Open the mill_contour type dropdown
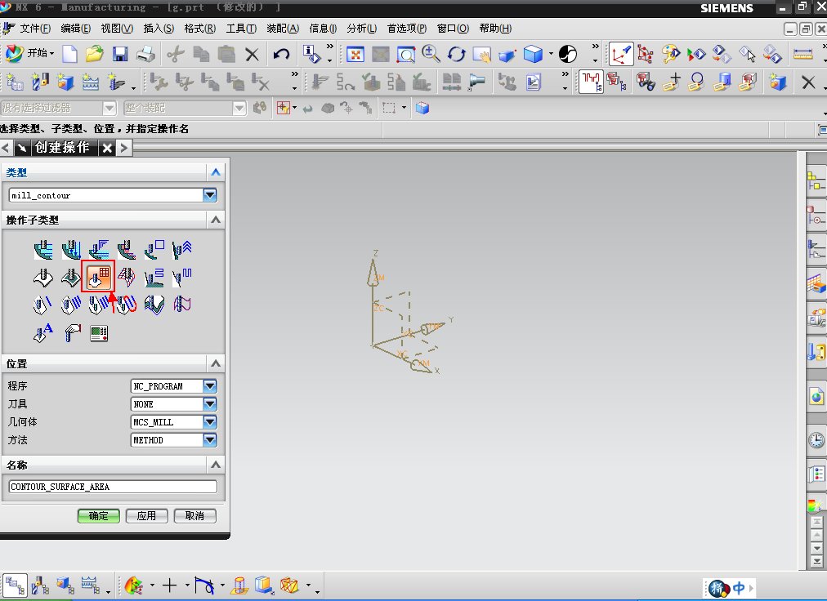The width and height of the screenshot is (827, 601). (x=210, y=195)
